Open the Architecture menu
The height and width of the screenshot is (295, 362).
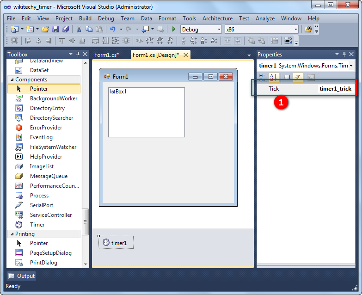pyautogui.click(x=217, y=18)
